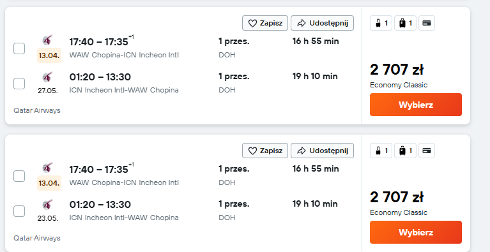The width and height of the screenshot is (490, 252).
Task: Save first offer with Zapisz button
Action: coord(265,23)
